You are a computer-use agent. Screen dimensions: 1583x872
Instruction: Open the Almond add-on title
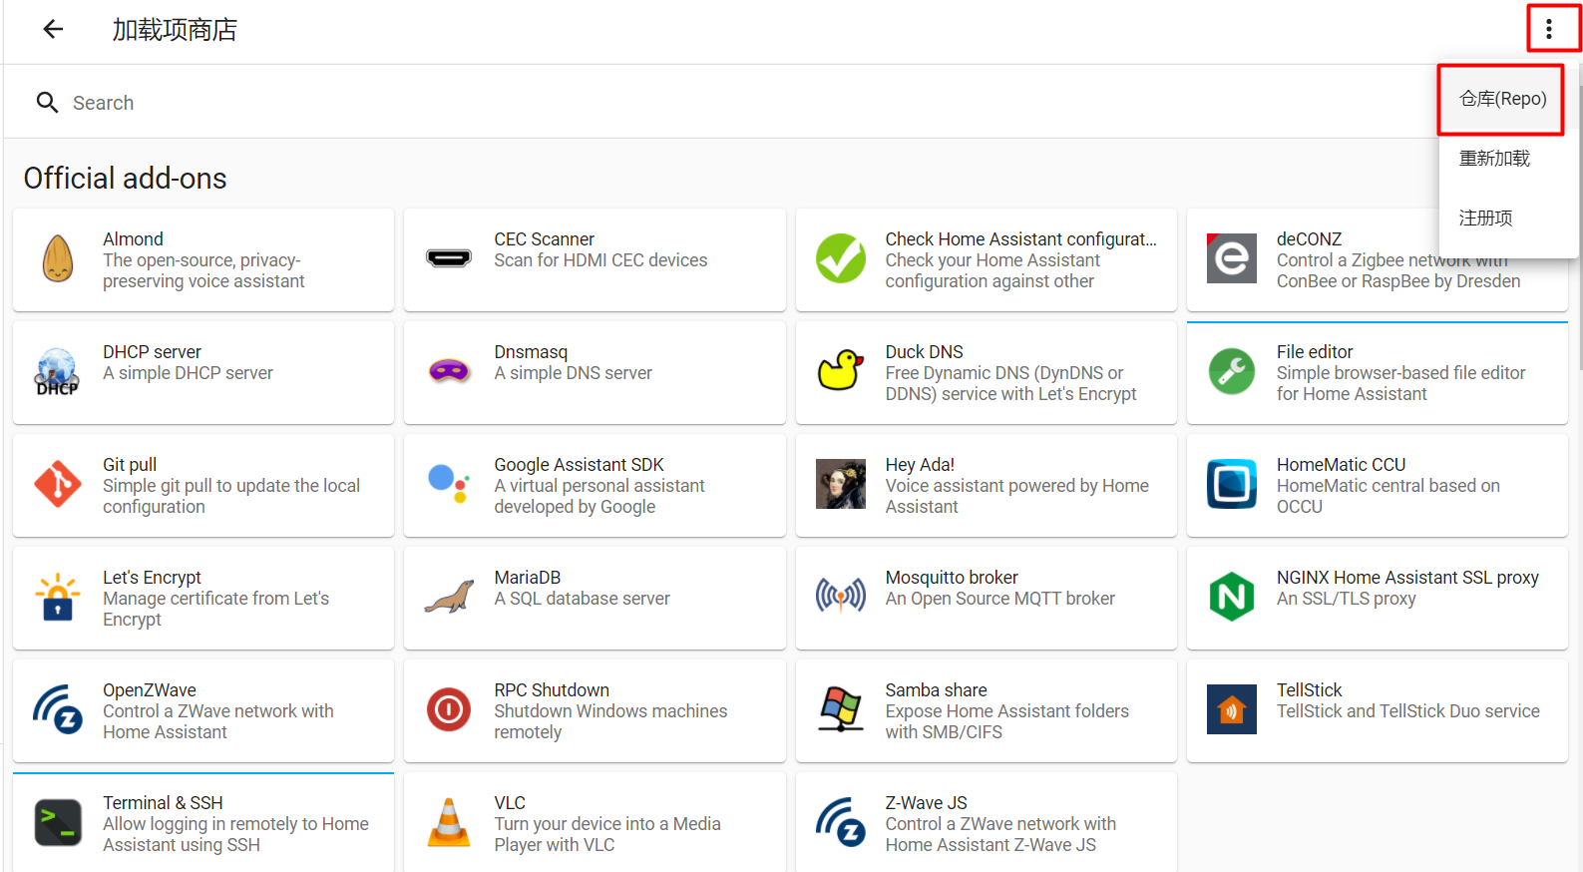point(133,239)
